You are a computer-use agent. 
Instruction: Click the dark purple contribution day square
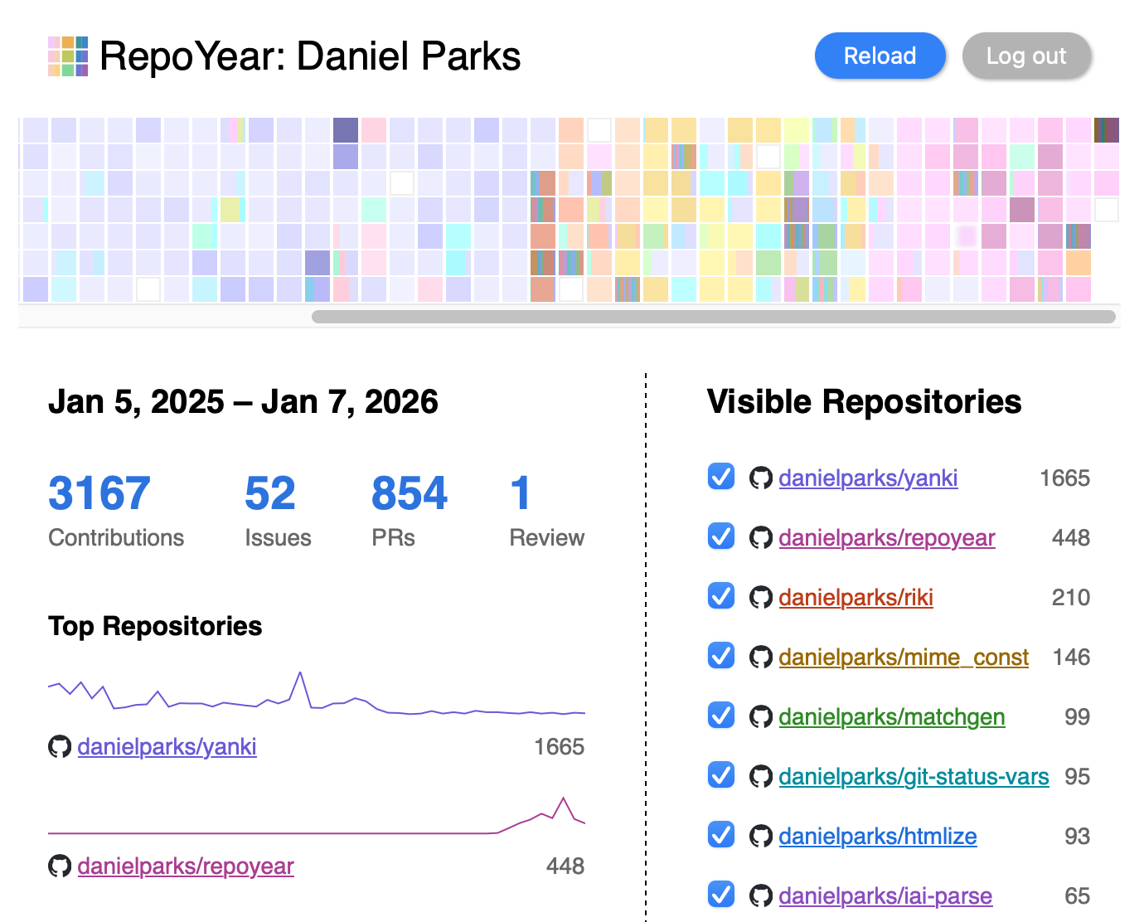click(346, 130)
